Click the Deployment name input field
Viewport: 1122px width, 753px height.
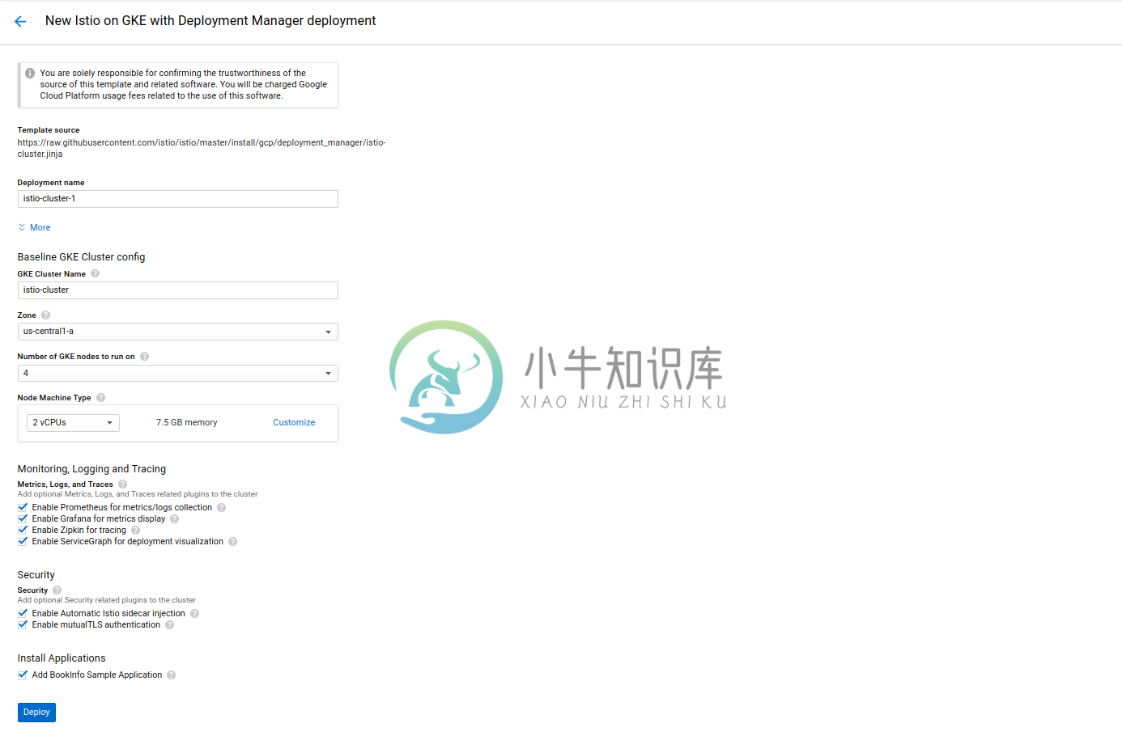click(177, 199)
